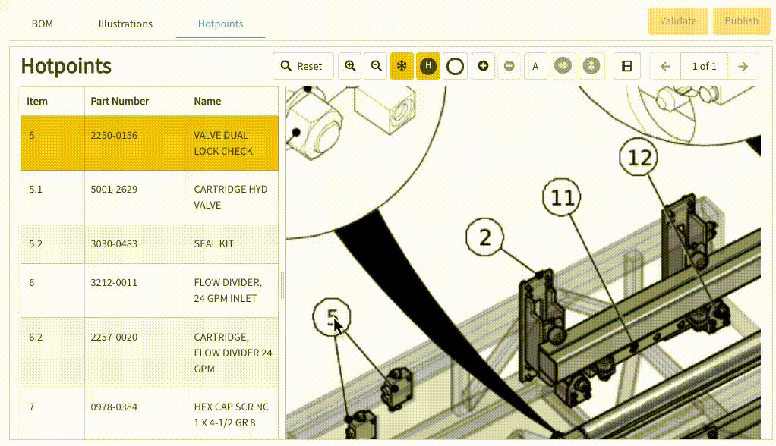The width and height of the screenshot is (776, 446).
Task: Open the Illustrations tab
Action: click(125, 24)
